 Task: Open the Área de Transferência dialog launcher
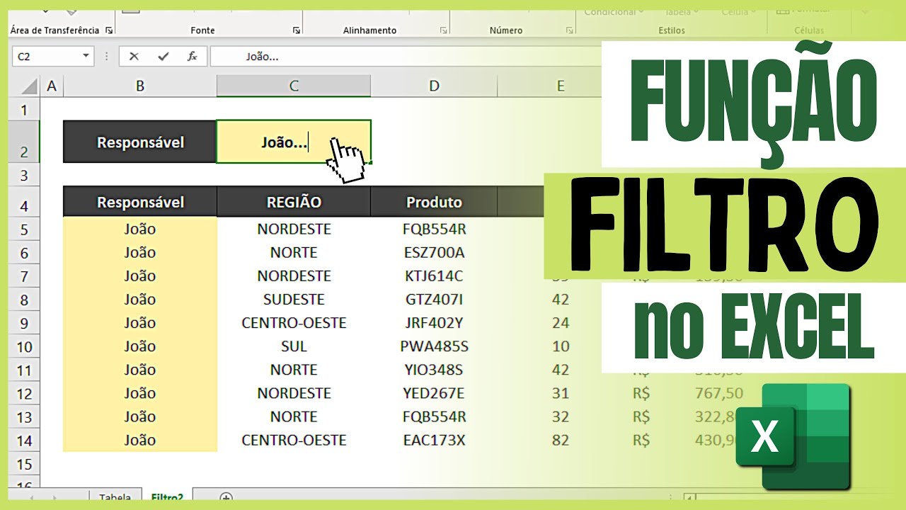click(109, 30)
